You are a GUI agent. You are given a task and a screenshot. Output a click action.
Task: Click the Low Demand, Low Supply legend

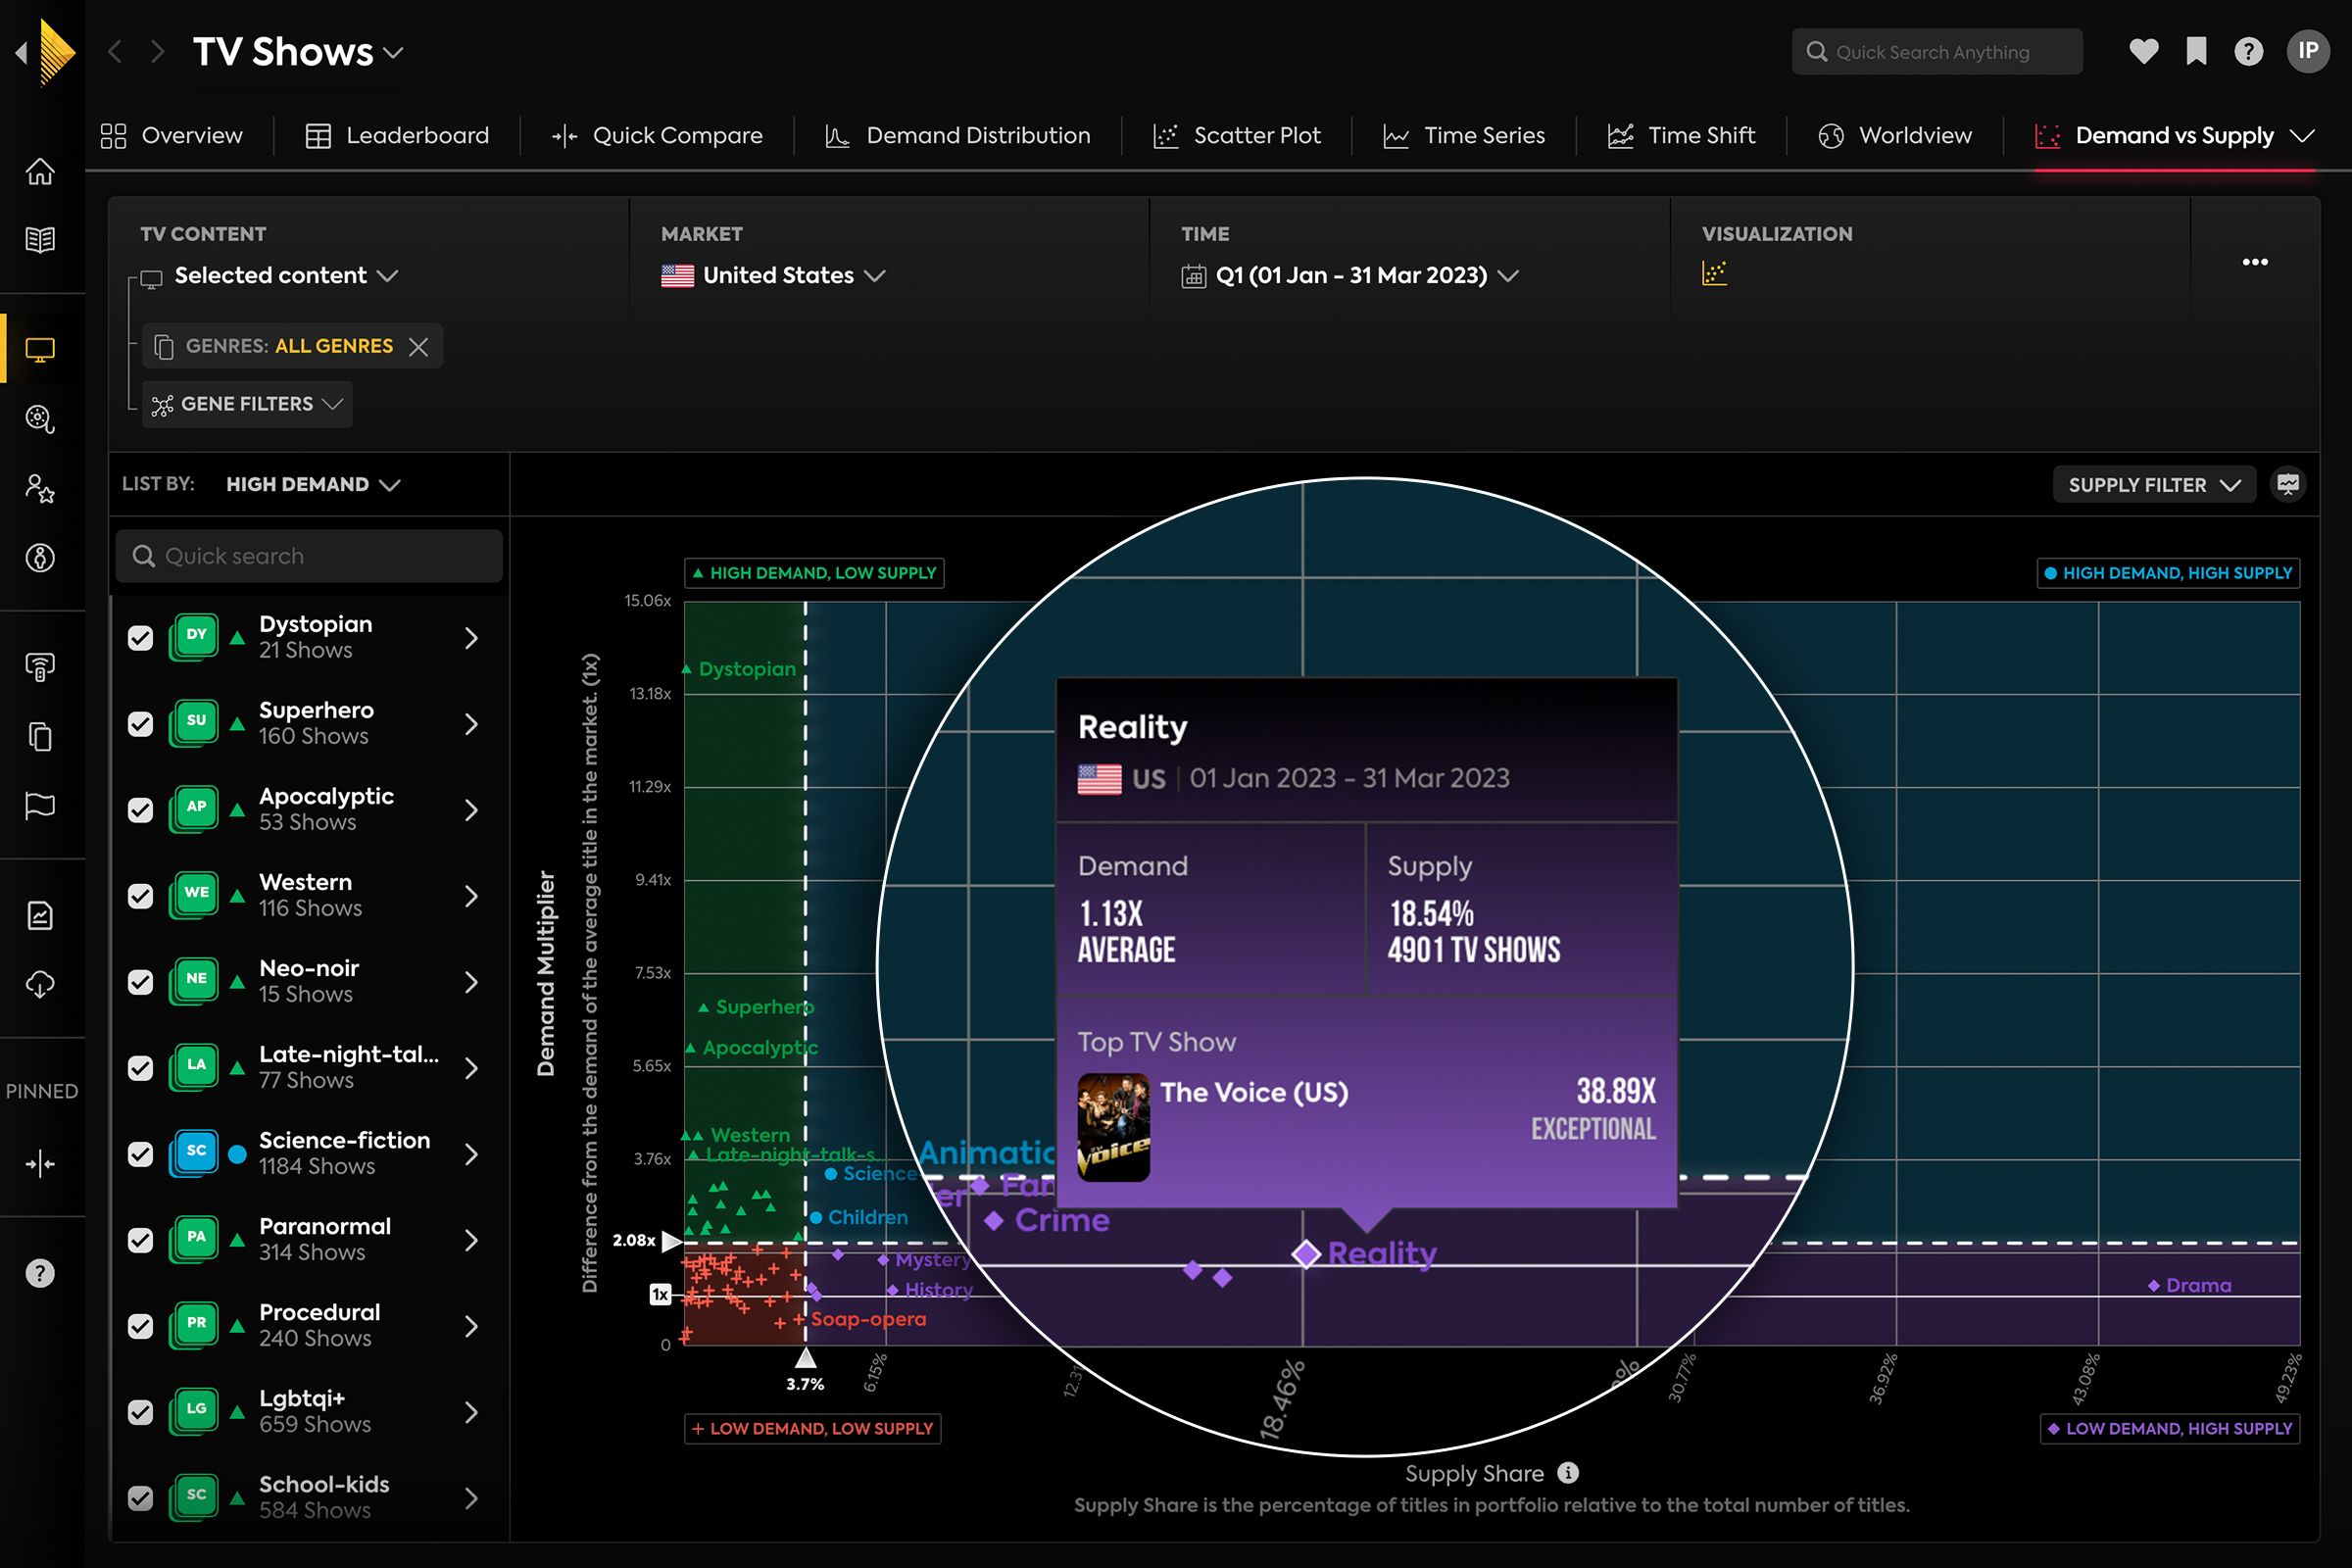pos(812,1428)
